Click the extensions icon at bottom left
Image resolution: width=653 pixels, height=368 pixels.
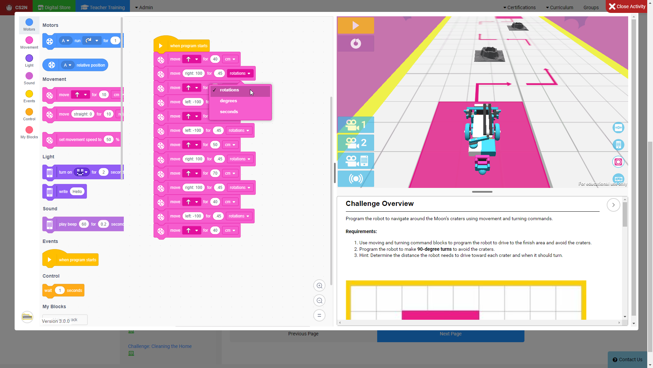coord(27,317)
